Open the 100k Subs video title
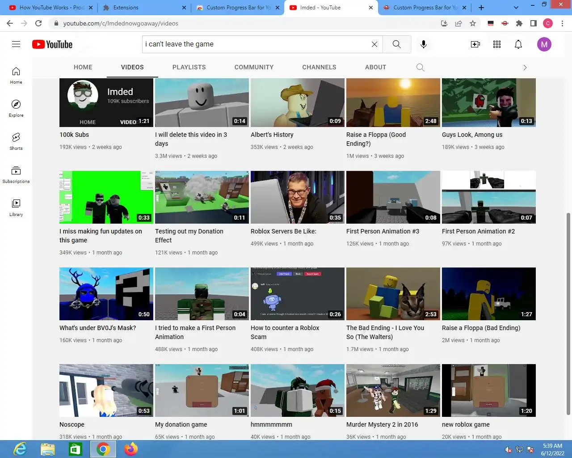The width and height of the screenshot is (572, 458). [x=74, y=135]
